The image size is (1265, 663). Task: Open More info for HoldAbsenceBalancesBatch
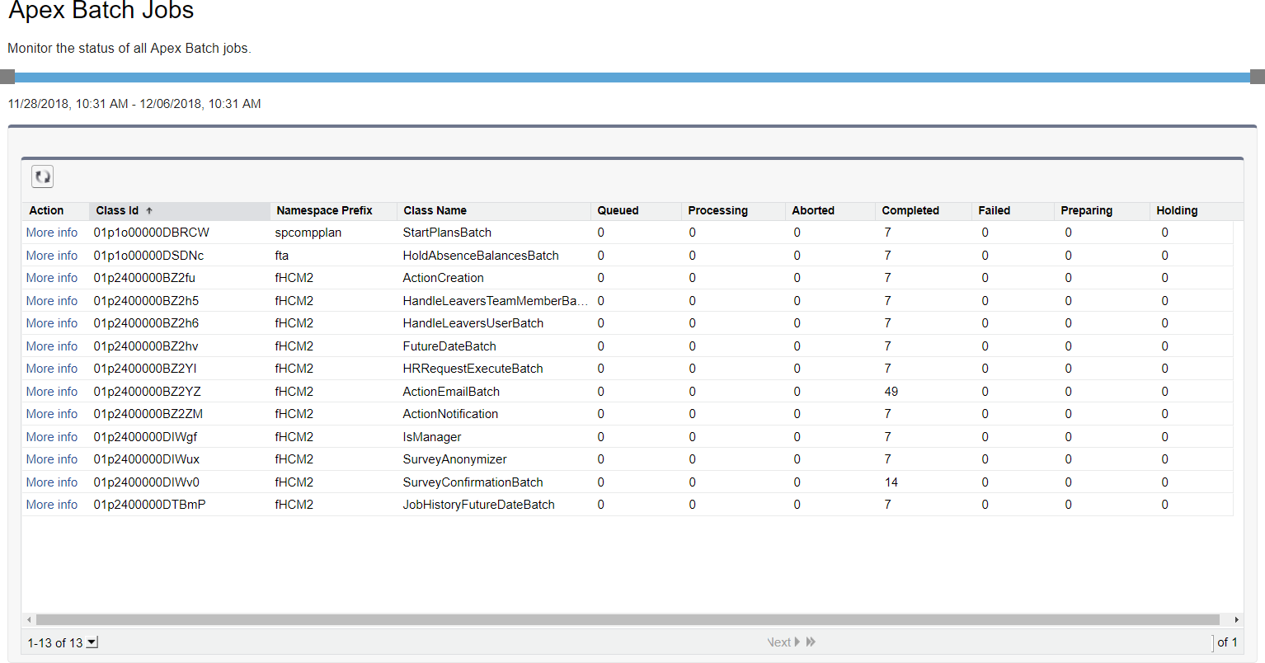pos(52,256)
